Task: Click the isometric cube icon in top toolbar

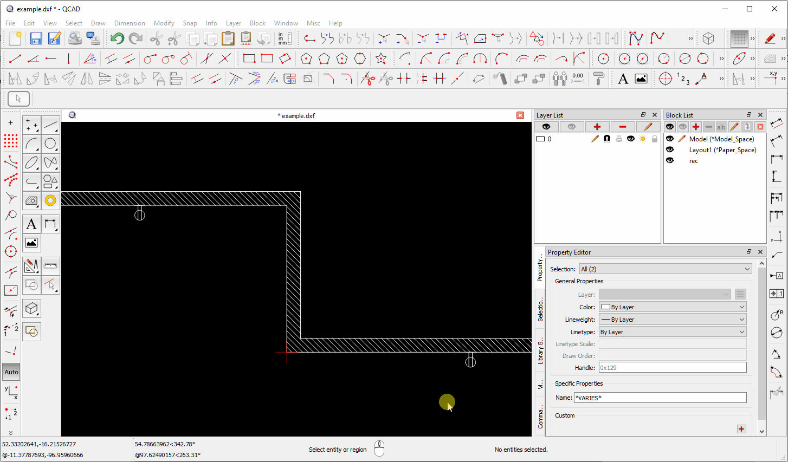Action: 708,38
